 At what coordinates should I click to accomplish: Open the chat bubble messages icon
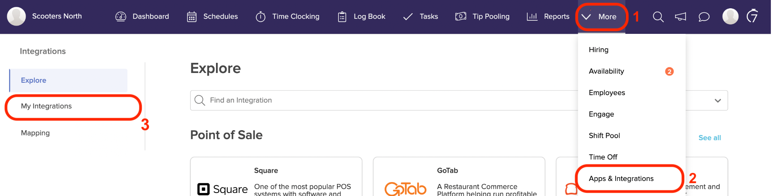704,17
